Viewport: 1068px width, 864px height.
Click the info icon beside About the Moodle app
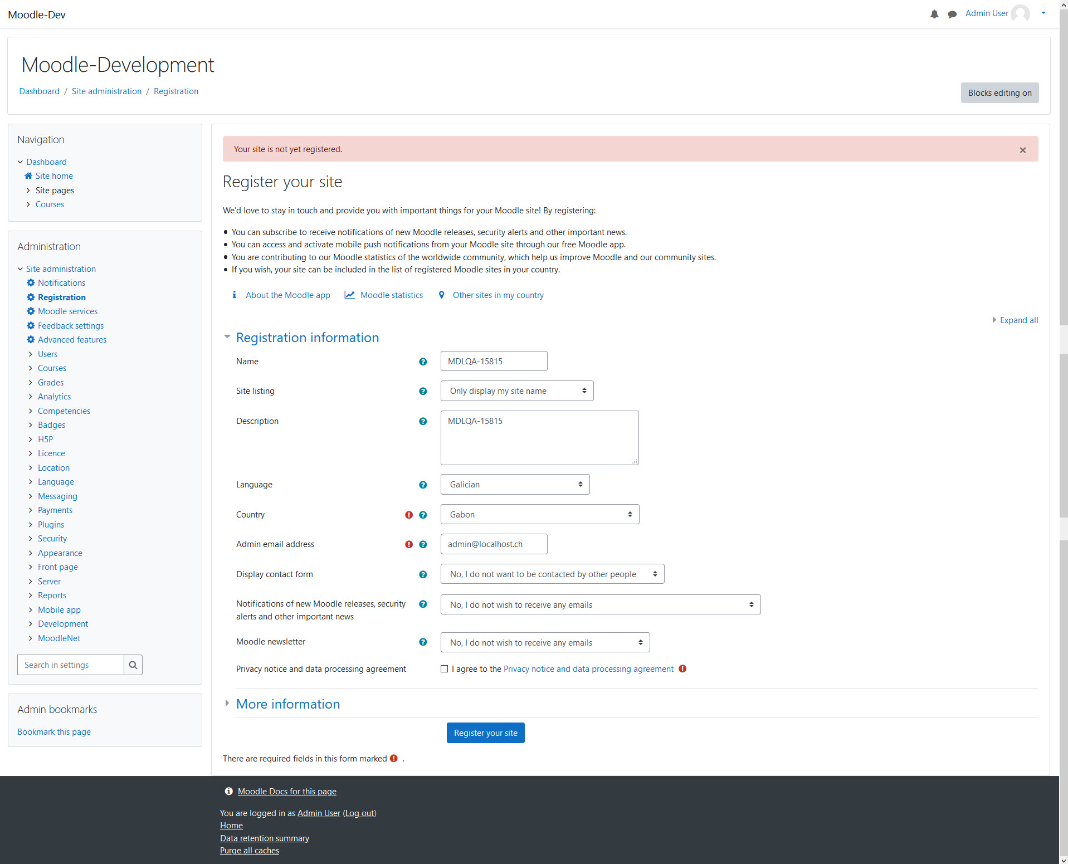(x=234, y=295)
